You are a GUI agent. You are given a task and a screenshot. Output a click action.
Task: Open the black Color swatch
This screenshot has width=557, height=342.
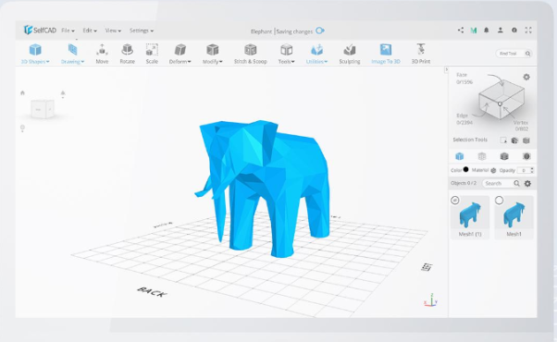pos(465,169)
